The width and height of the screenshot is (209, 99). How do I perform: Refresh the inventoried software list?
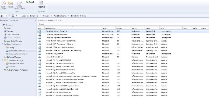(30, 2)
